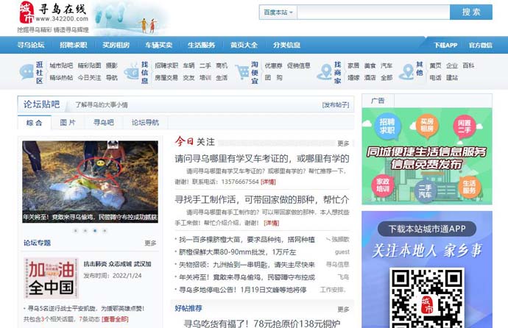Screen dimensions: 508x328
Task: Click the 逛社区 chat bubble icon
Action: click(27, 72)
